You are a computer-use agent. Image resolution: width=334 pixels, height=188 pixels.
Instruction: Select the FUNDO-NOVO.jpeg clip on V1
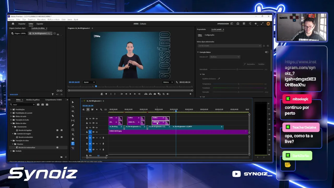pyautogui.click(x=178, y=132)
